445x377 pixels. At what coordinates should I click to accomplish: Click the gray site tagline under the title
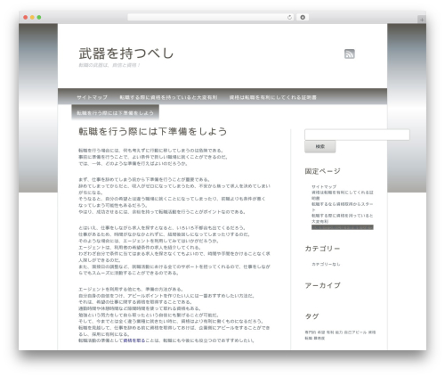[x=109, y=65]
